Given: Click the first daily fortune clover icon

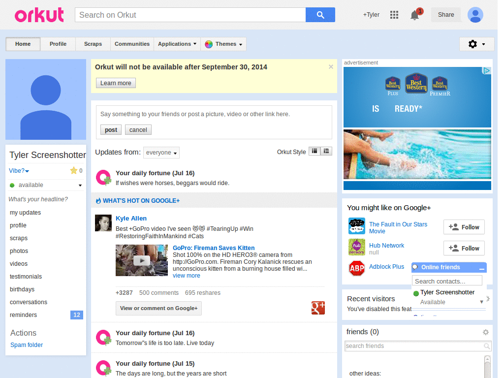Looking at the screenshot, I should 103,178.
